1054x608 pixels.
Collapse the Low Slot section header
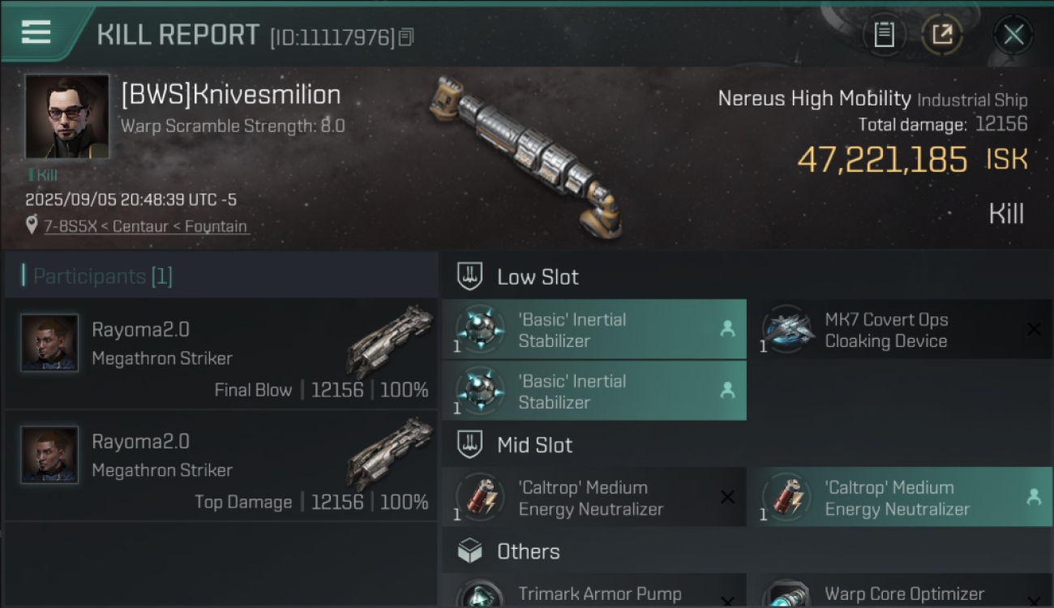click(538, 277)
